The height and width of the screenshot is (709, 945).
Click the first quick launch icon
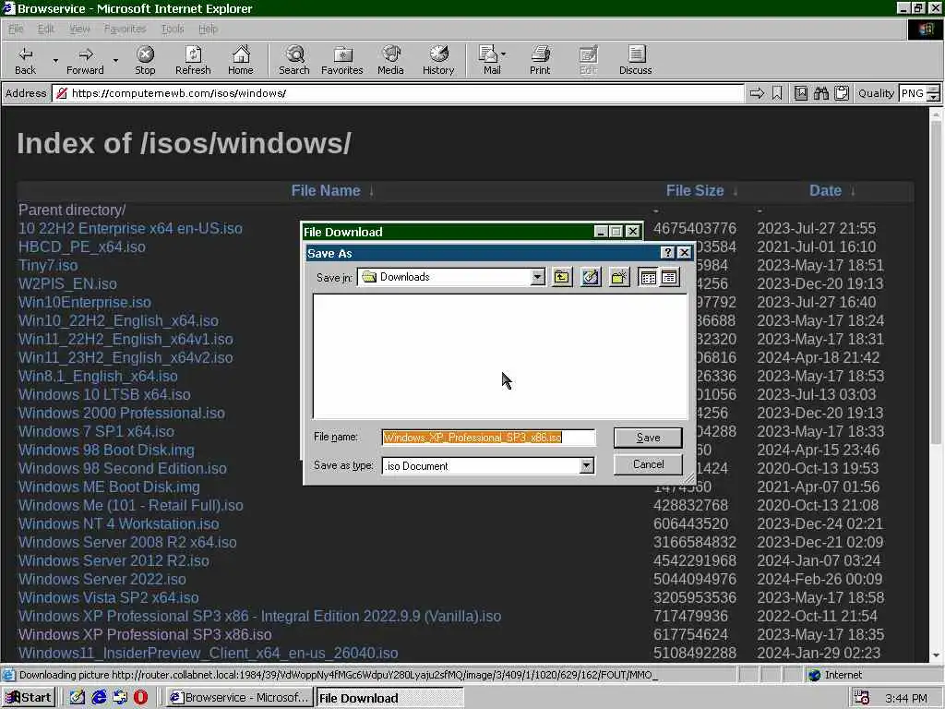pyautogui.click(x=78, y=697)
